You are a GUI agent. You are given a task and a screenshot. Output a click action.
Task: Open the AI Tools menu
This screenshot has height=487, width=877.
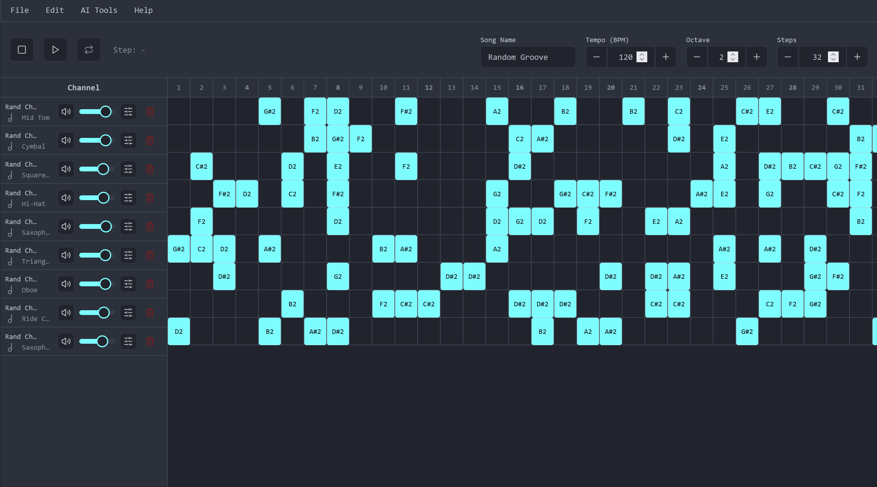point(99,10)
